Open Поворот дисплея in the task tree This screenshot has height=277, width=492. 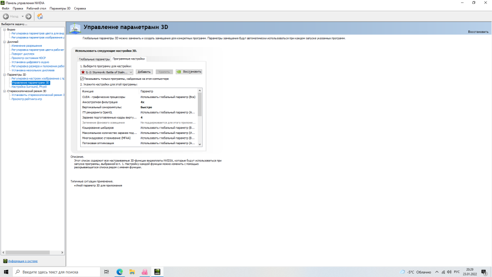[23, 54]
